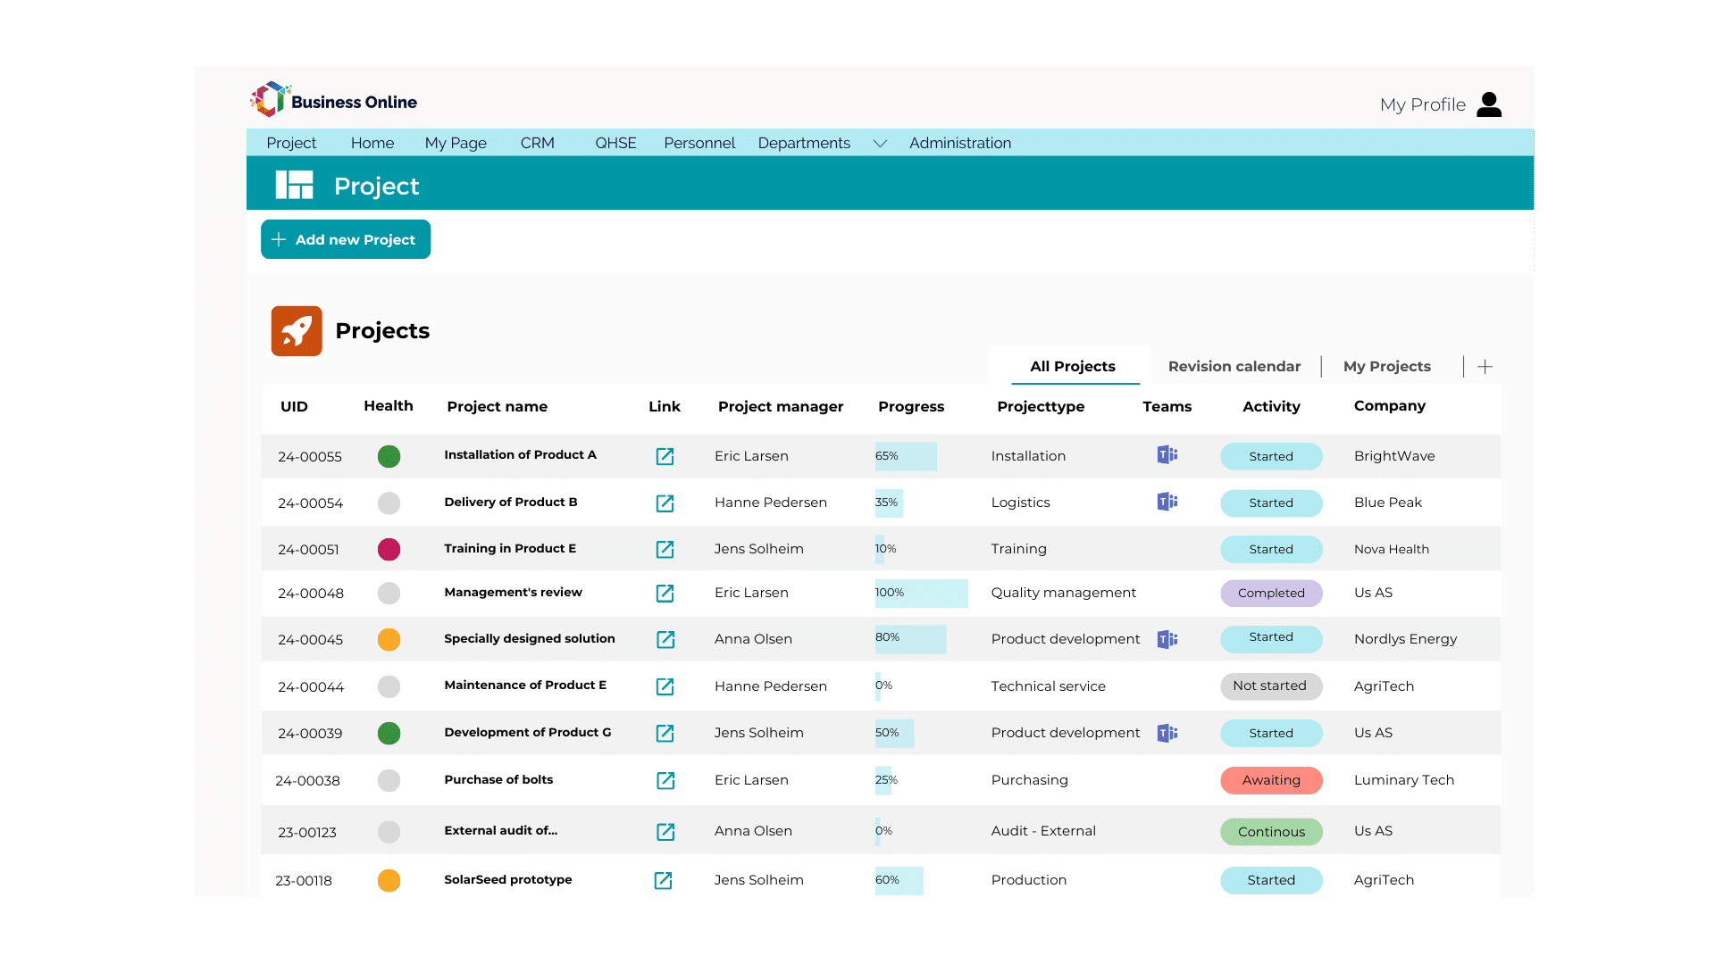1715x964 pixels.
Task: Open link icon for SolarSeed prototype
Action: click(663, 880)
